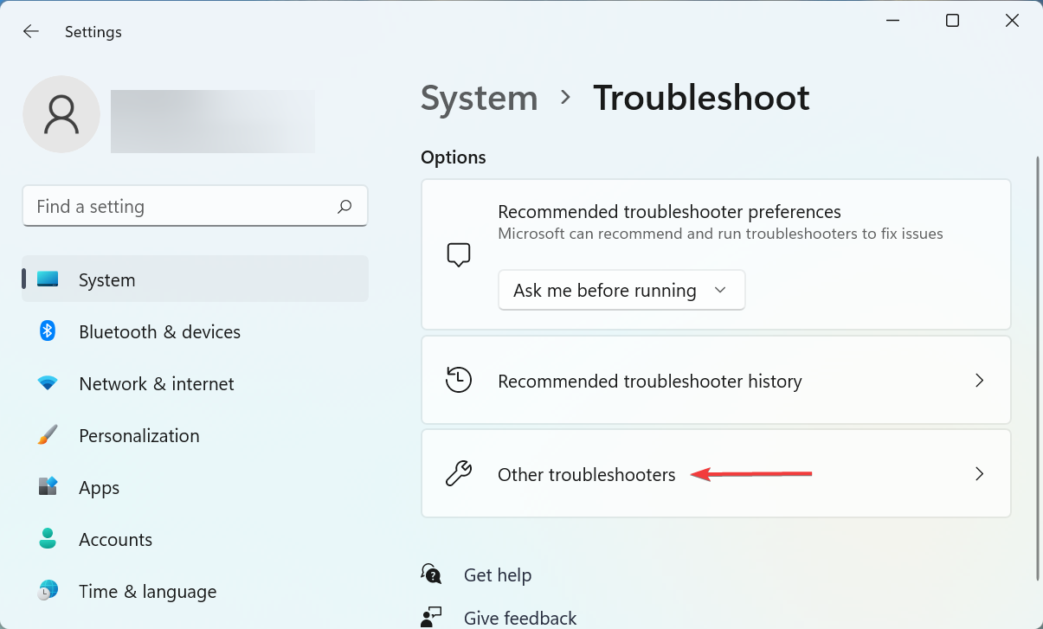Select System in the navigation sidebar

click(x=106, y=279)
